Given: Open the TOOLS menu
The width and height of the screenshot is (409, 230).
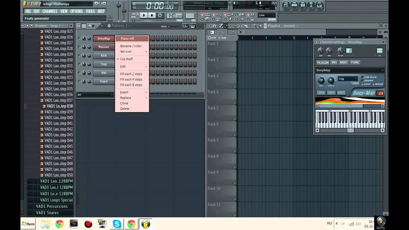Looking at the screenshot, I should [x=90, y=11].
